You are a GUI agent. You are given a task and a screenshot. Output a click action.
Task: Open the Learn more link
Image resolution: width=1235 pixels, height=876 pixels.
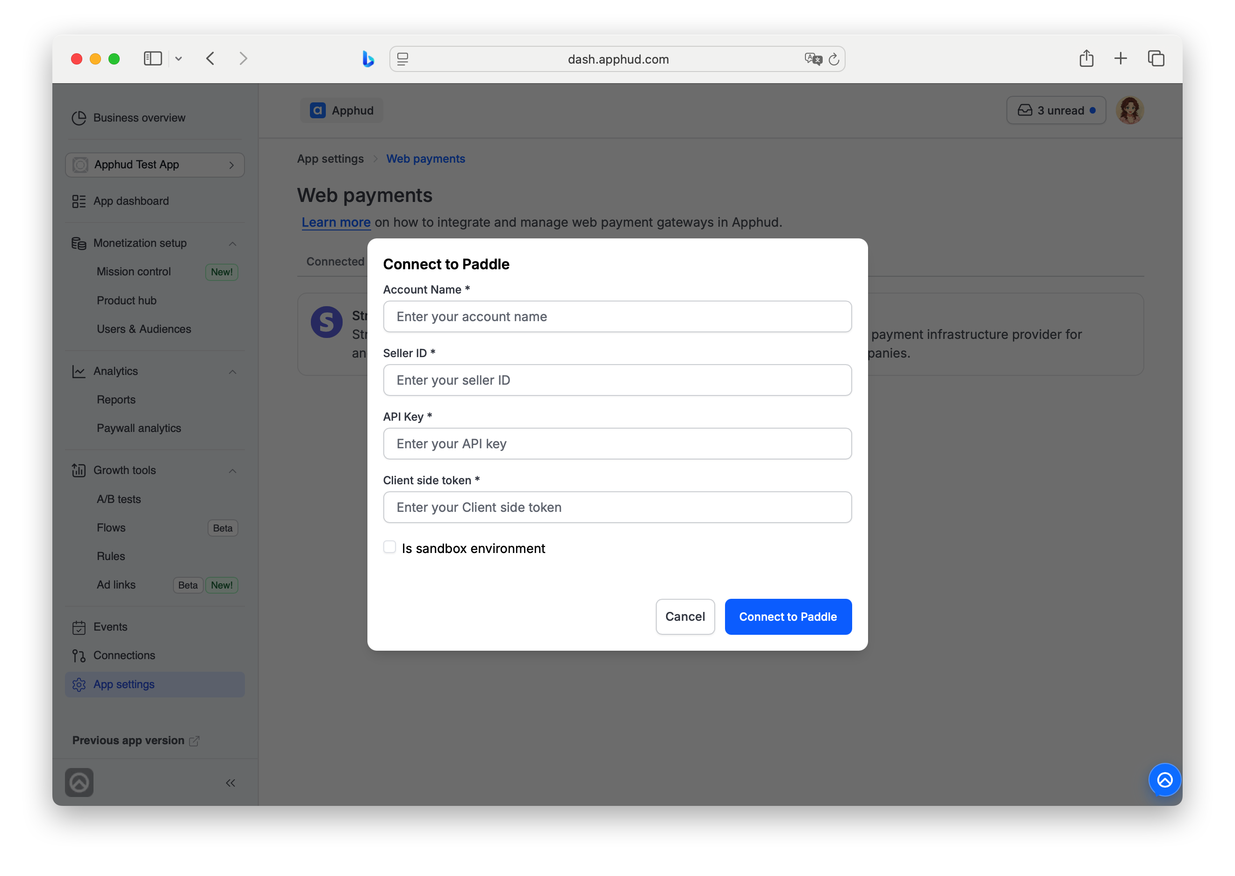coord(336,222)
